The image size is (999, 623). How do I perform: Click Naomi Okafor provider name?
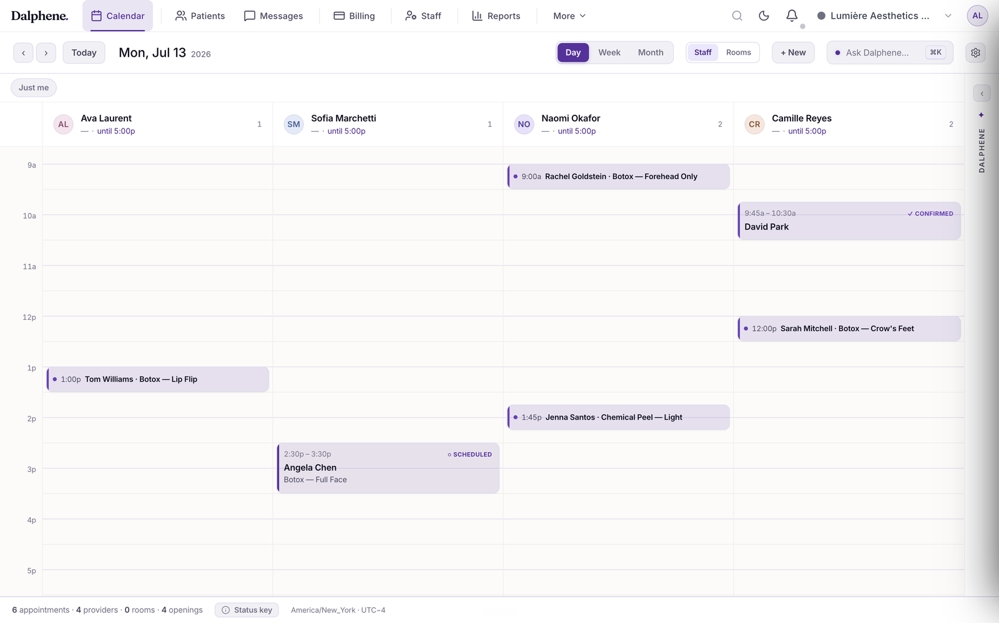click(x=571, y=118)
